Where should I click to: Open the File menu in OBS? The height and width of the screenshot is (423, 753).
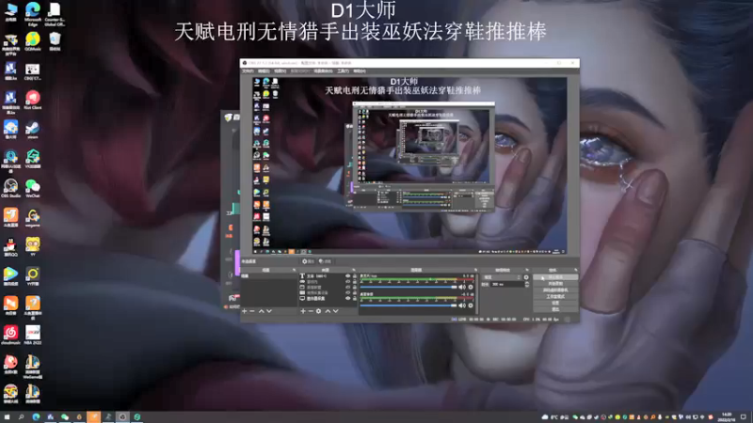pyautogui.click(x=248, y=71)
